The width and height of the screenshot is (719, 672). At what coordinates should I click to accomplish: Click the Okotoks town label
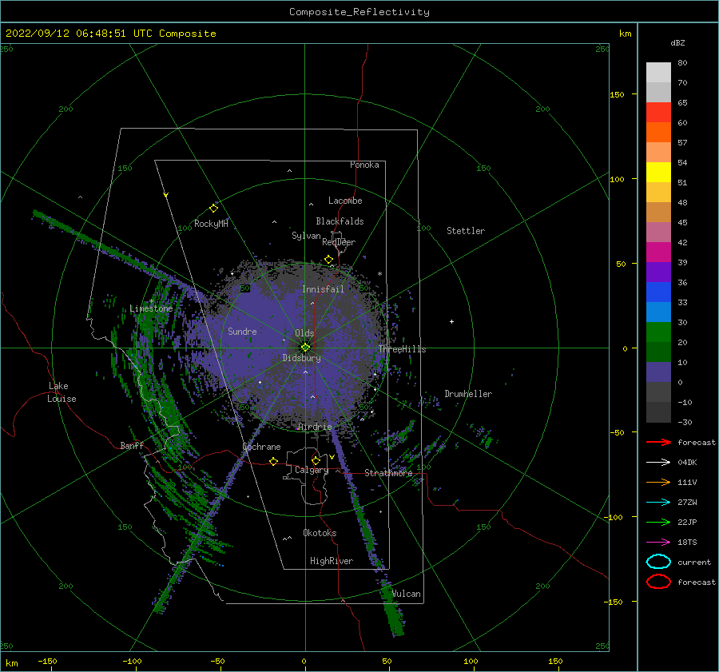click(320, 533)
